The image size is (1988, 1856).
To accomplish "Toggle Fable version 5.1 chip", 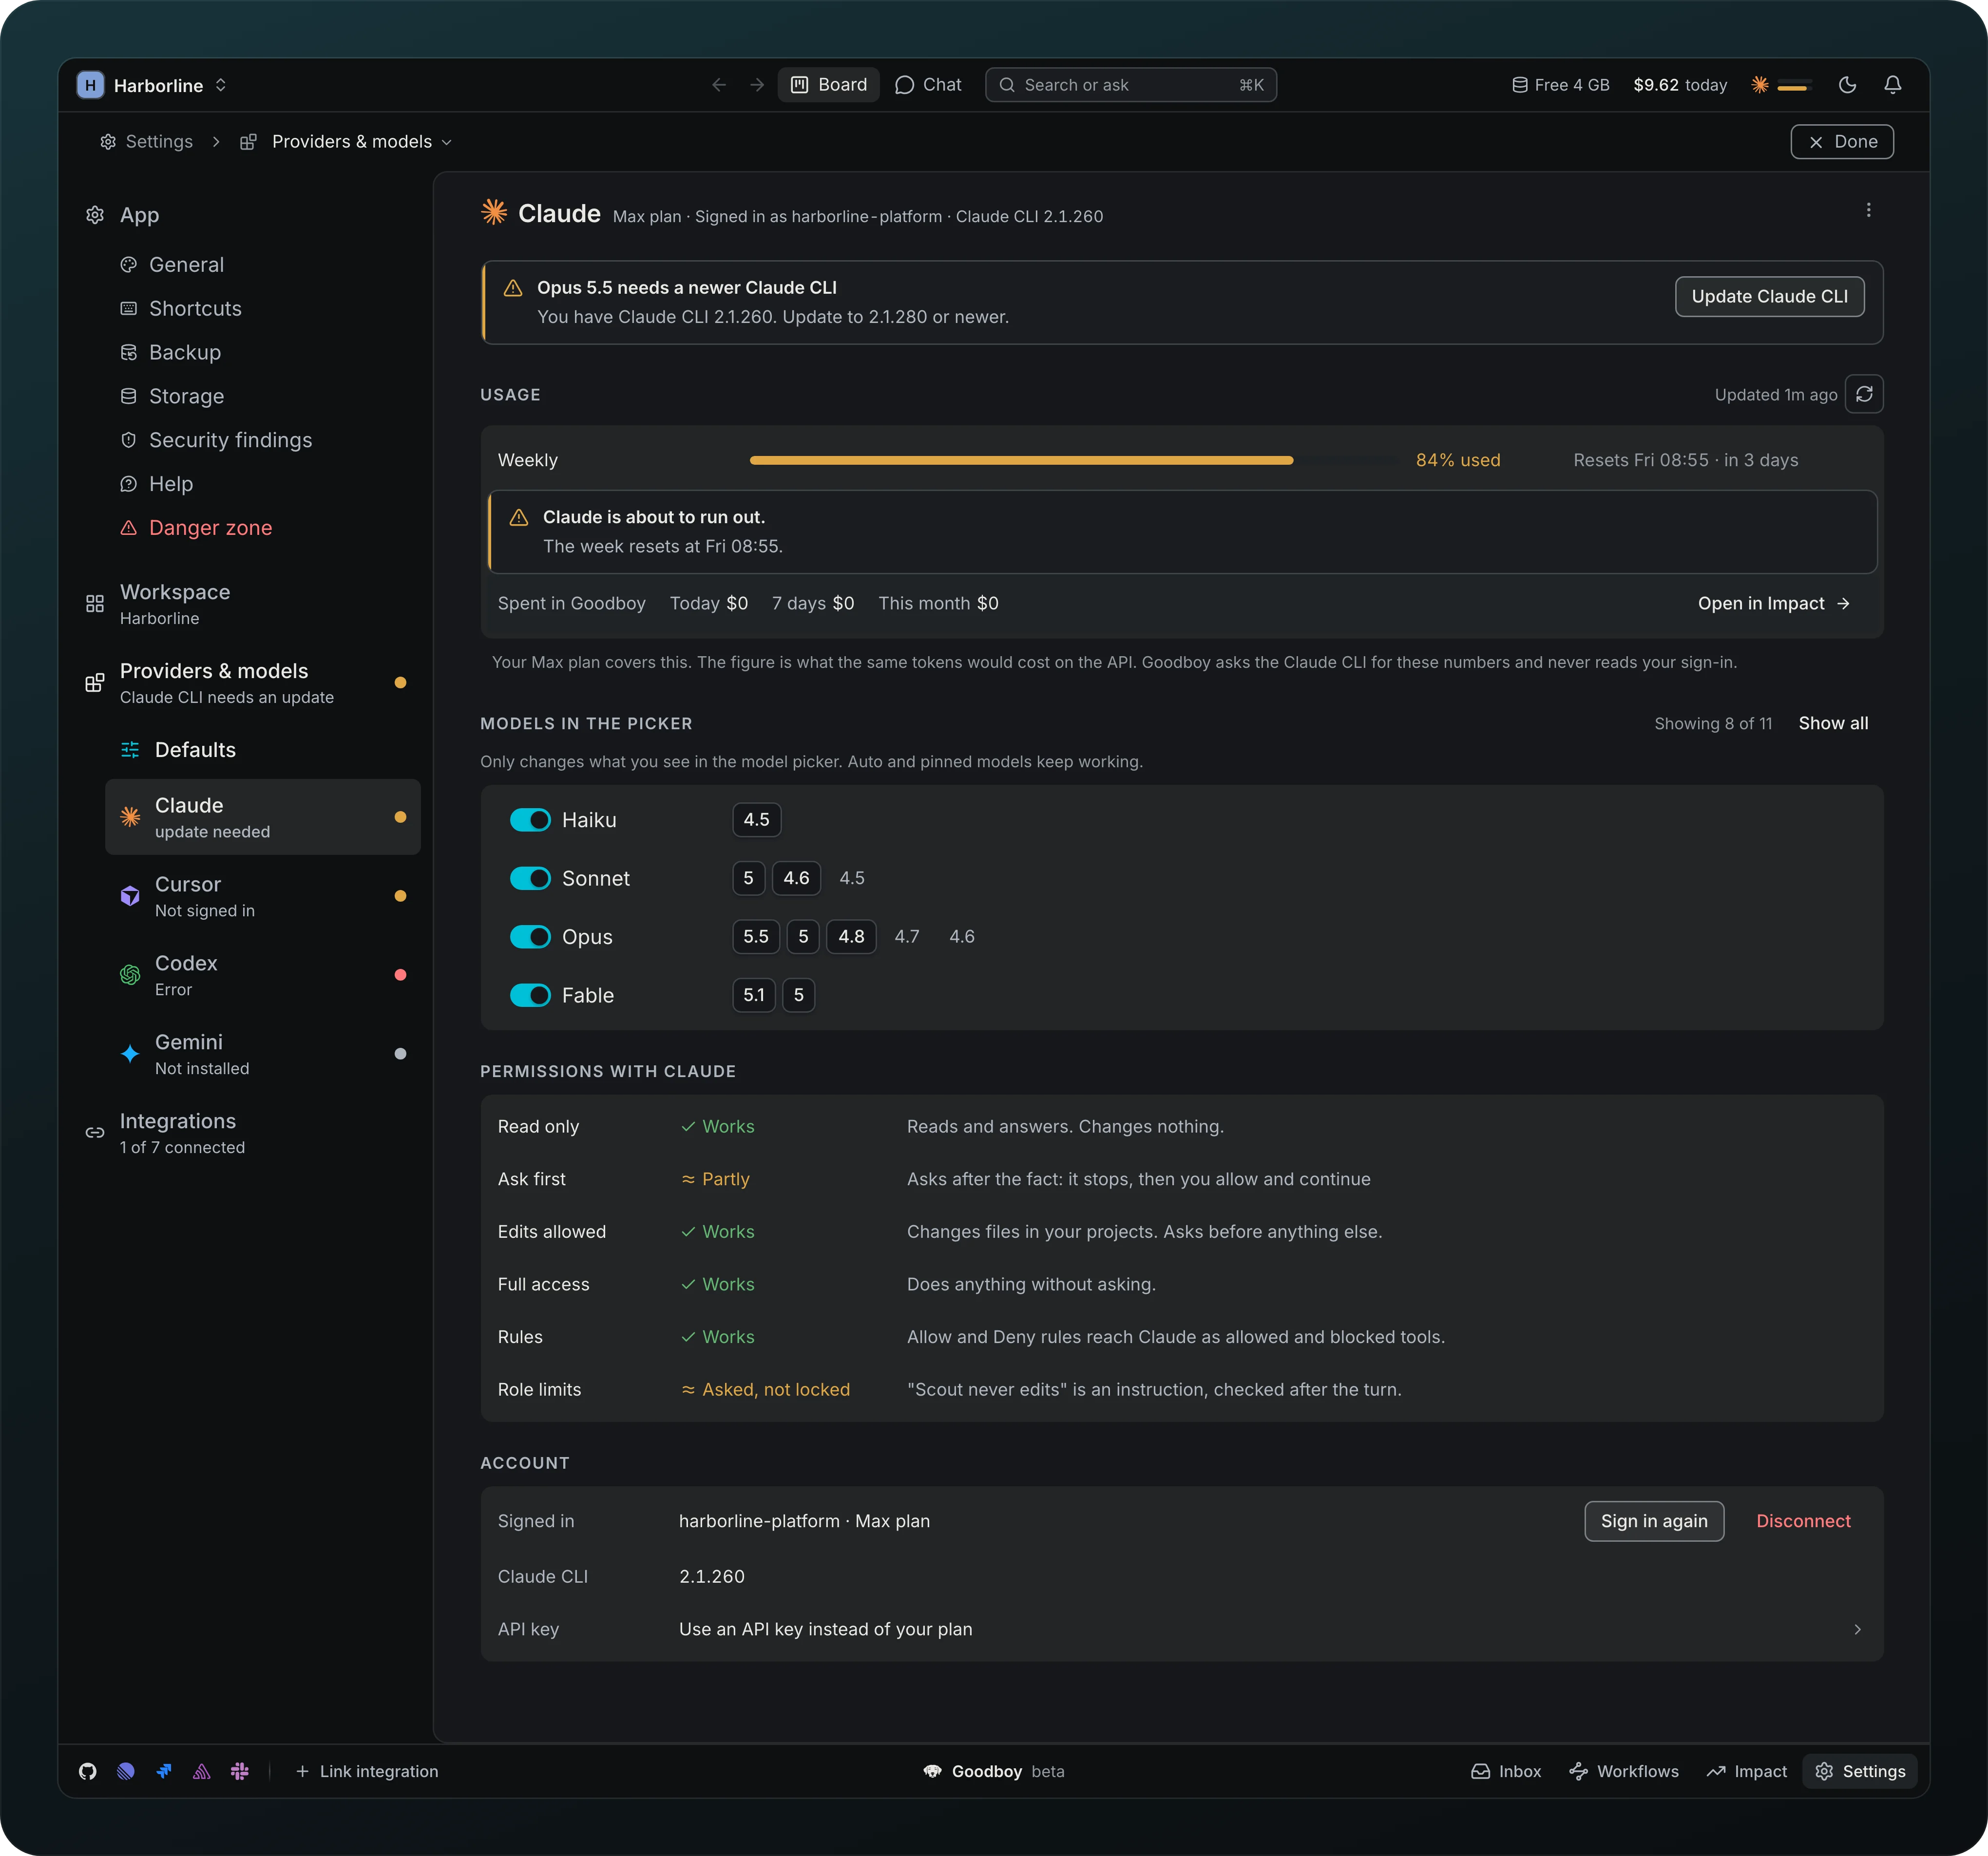I will coord(754,995).
